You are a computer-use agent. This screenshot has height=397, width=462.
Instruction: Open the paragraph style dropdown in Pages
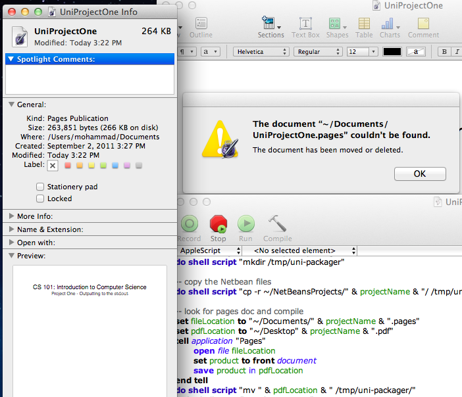point(188,52)
